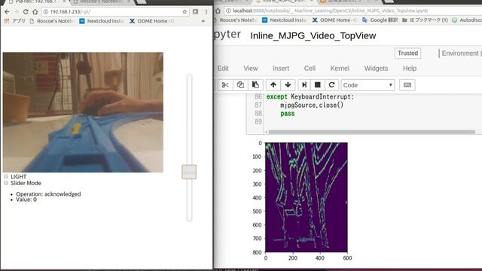Open the Insert menu in Jupyter
Viewport: 482px width, 271px height.
click(281, 69)
